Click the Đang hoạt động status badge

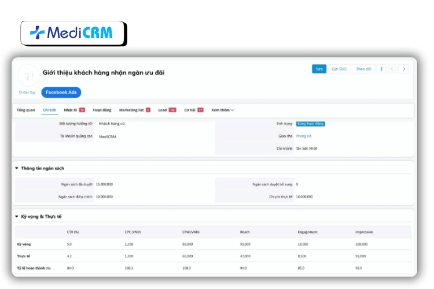click(x=311, y=124)
